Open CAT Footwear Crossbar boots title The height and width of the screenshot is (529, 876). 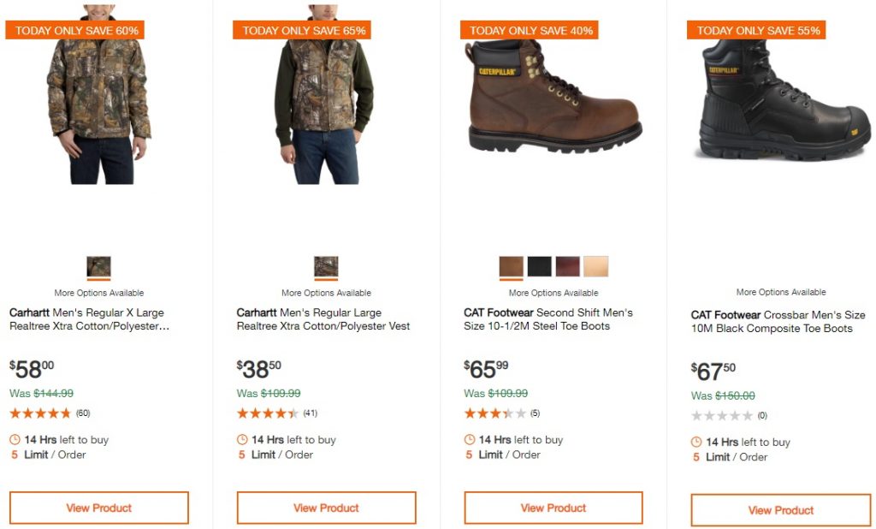pos(778,322)
